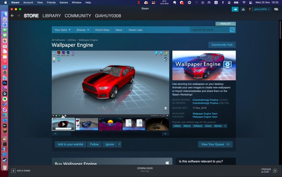Switch to Big Picture mode icon
This screenshot has width=282, height=177.
[276, 9]
